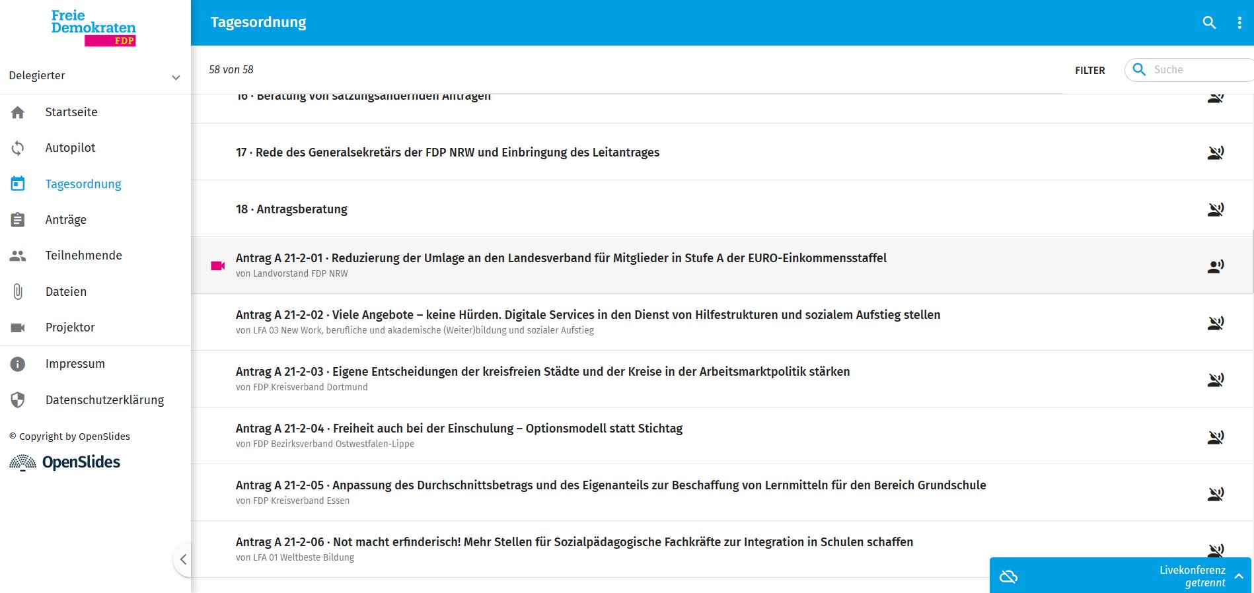This screenshot has height=593, width=1254.
Task: Click speaker list icon for Antrag A 21-2-03
Action: (1215, 380)
